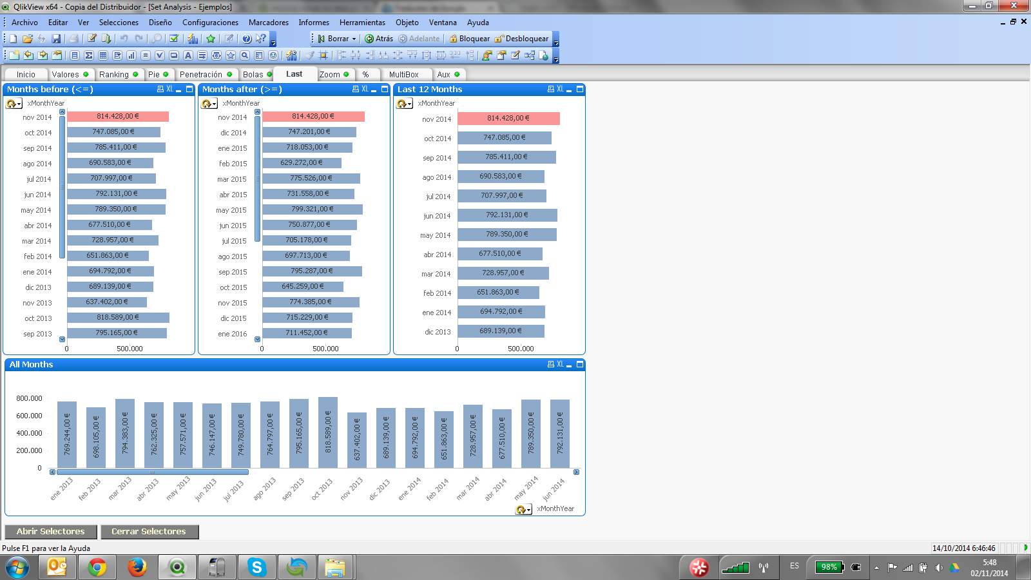Click the Months after vertical scrollbar thumb

click(x=258, y=179)
